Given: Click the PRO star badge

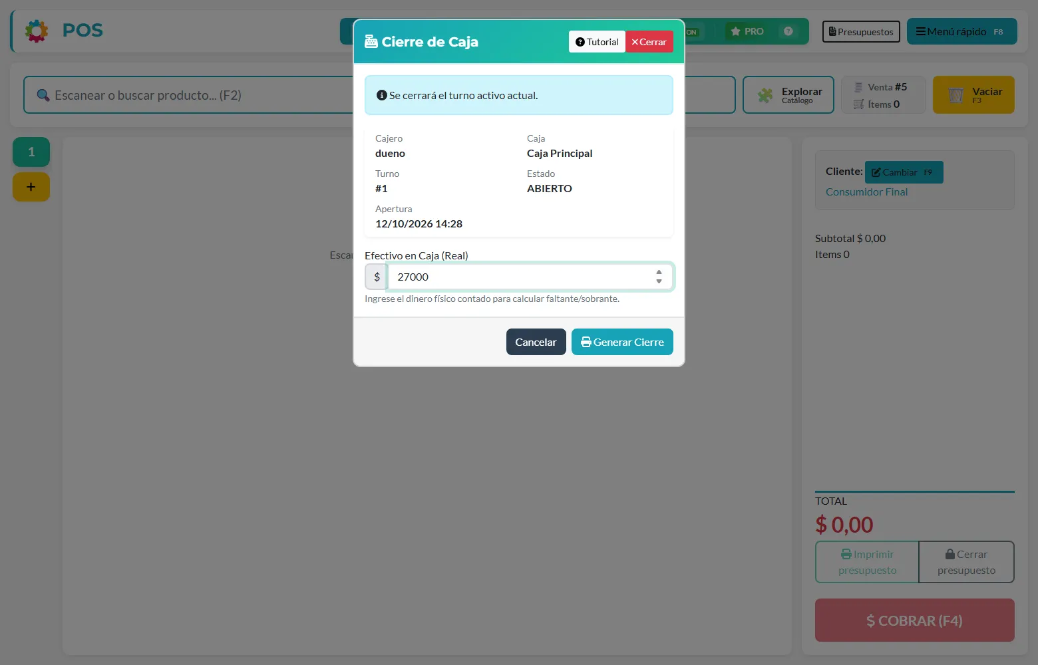Looking at the screenshot, I should coord(747,31).
